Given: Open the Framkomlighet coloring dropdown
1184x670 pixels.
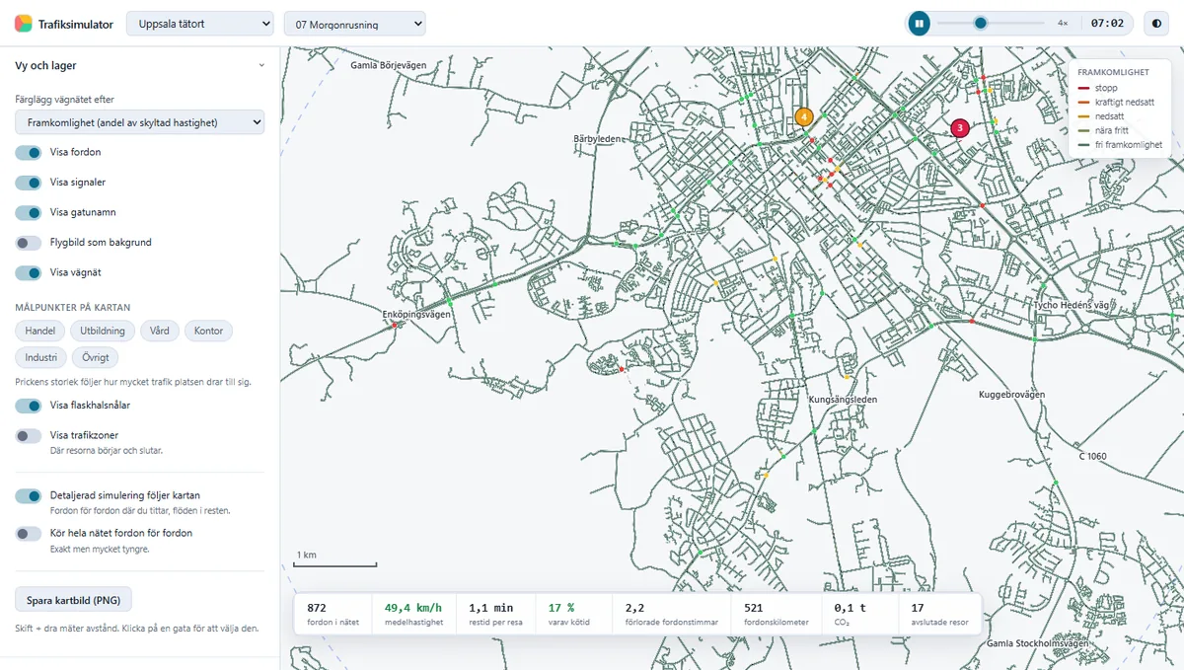Looking at the screenshot, I should (139, 122).
